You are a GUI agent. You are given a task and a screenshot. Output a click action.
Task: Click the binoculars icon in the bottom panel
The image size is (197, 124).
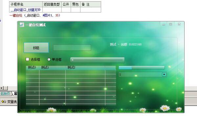(4, 101)
